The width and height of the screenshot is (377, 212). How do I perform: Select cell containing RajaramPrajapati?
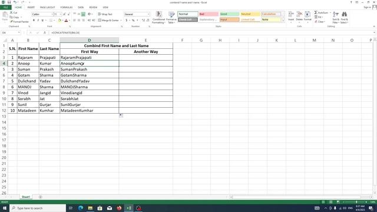click(x=89, y=58)
